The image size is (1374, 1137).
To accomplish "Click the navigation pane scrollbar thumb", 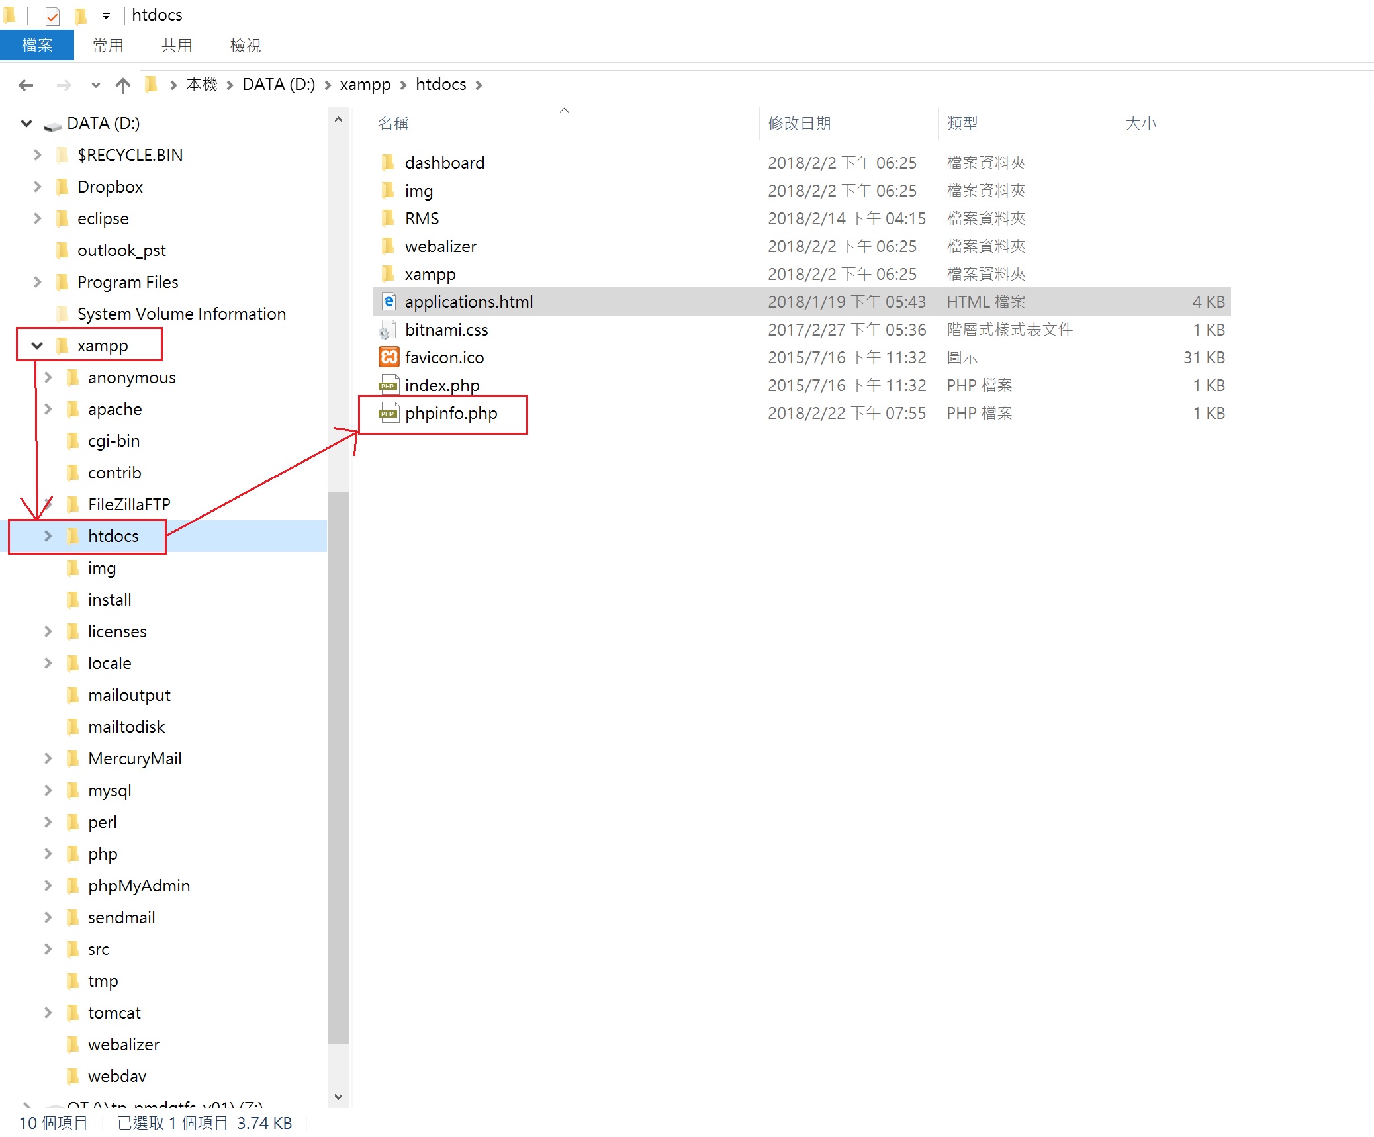I will [338, 768].
